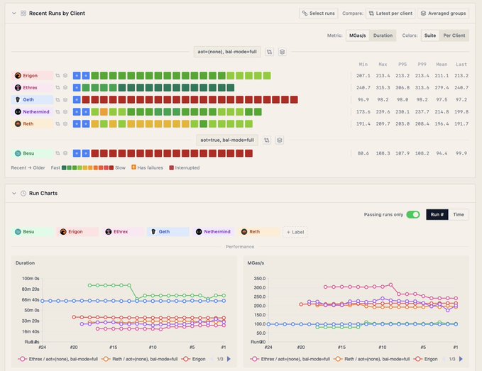
Task: Click stack icon beside aot=true, bal-mode=full label
Action: tap(280, 140)
